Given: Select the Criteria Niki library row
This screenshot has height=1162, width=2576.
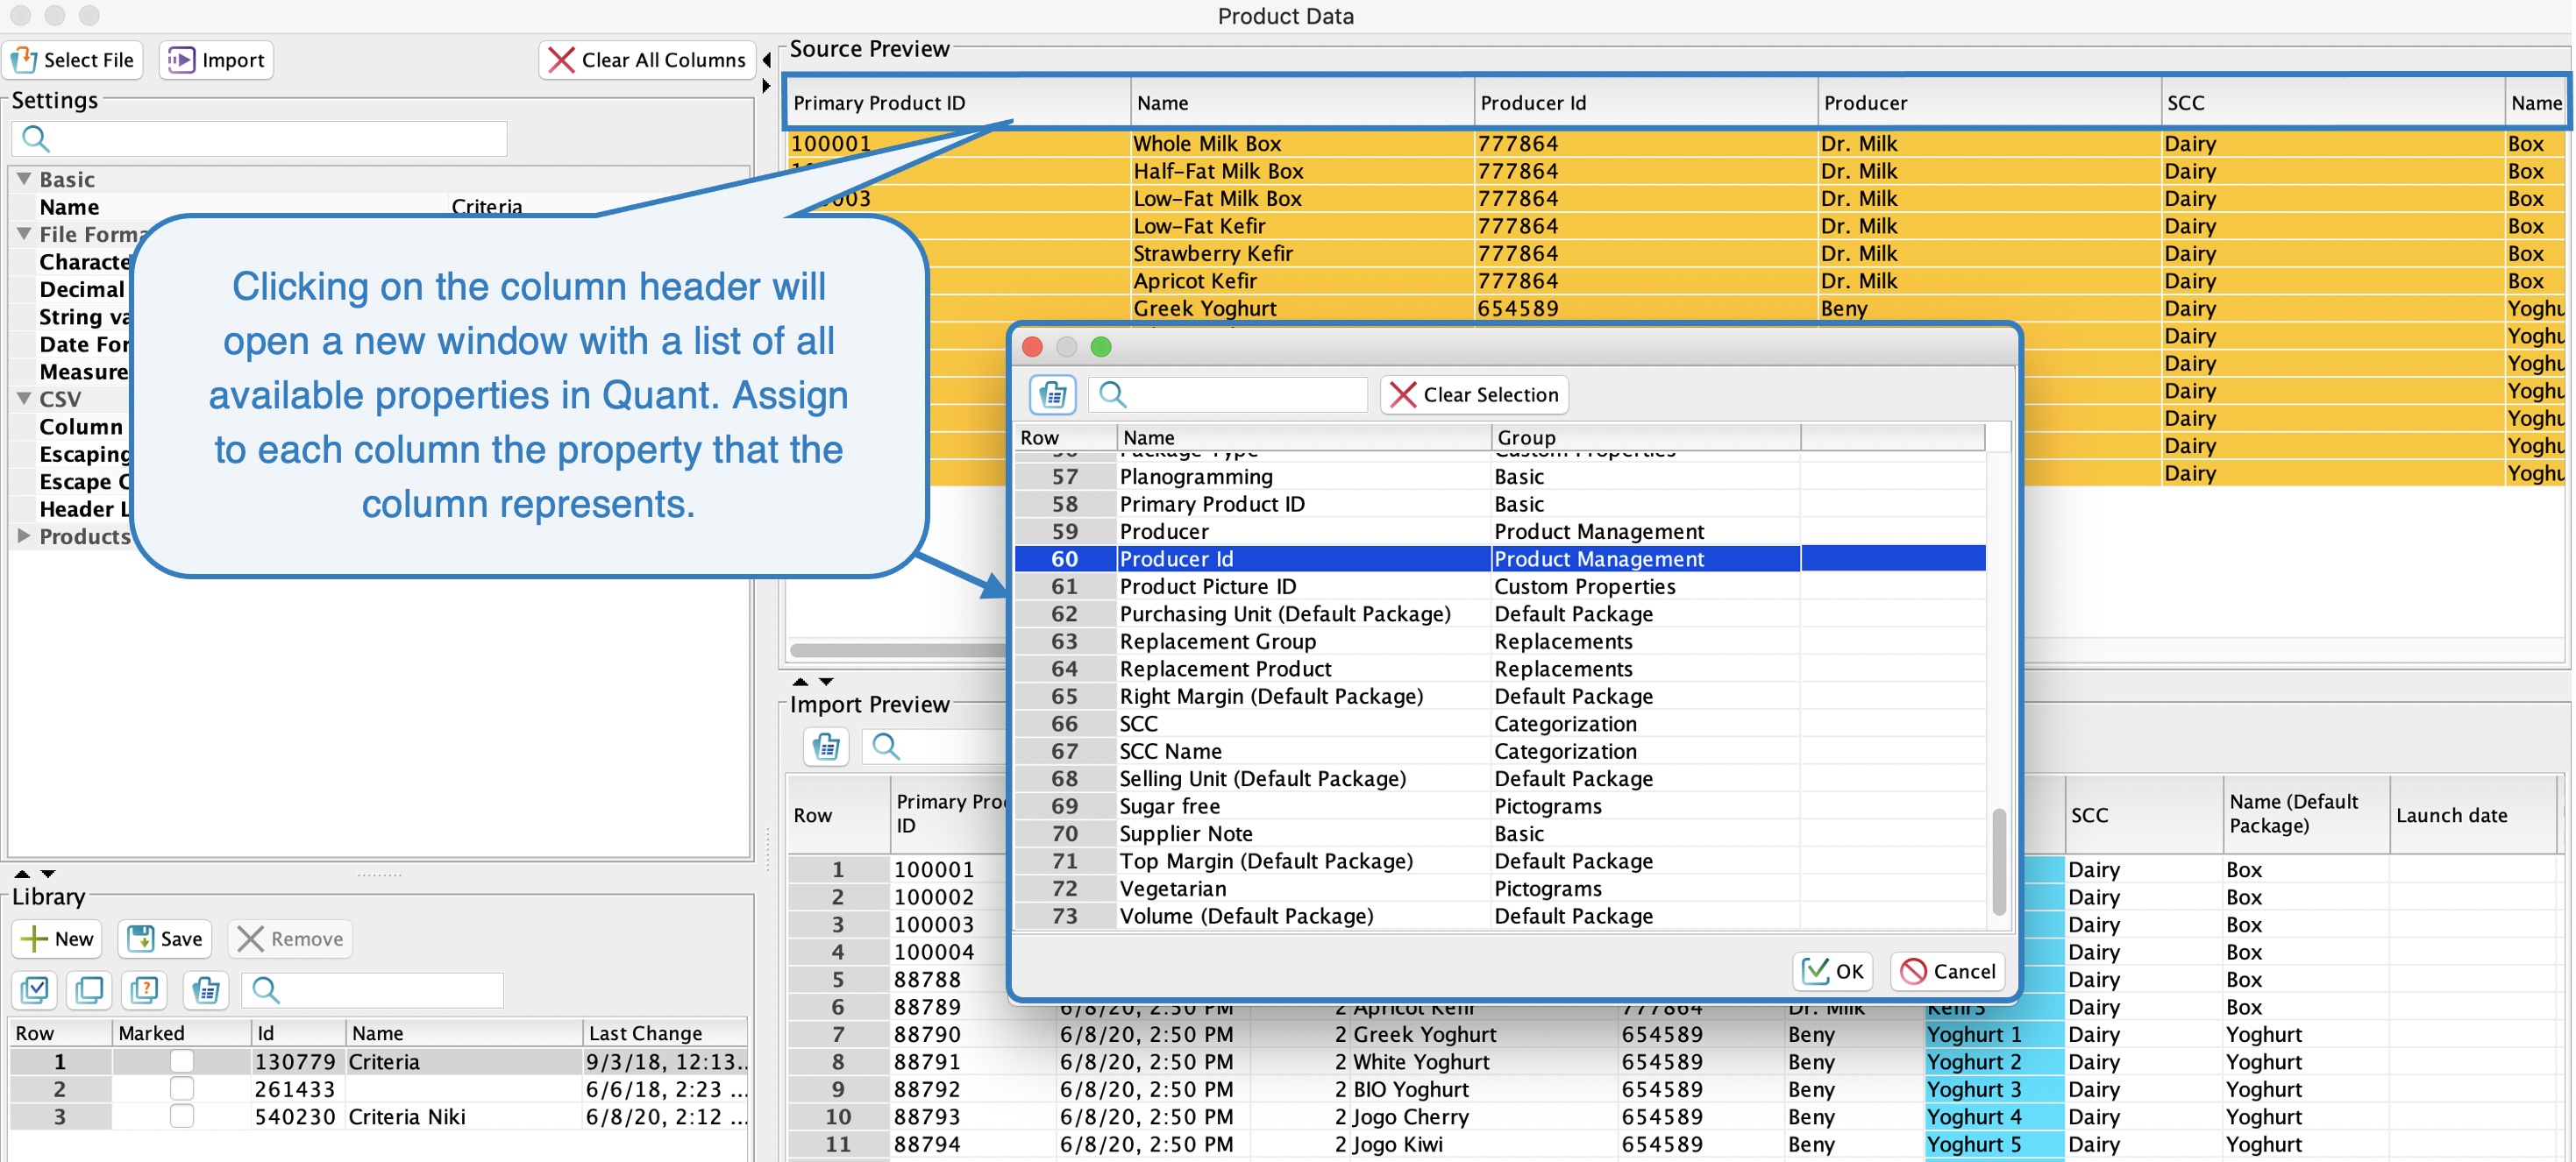Looking at the screenshot, I should pos(379,1117).
